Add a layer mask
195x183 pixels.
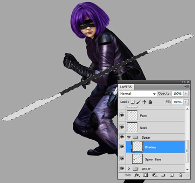[x=146, y=175]
